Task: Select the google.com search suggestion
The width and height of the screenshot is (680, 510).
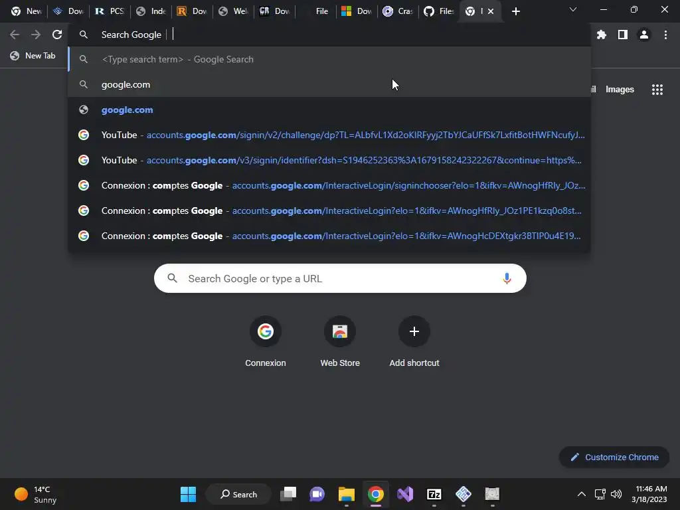Action: tap(329, 84)
